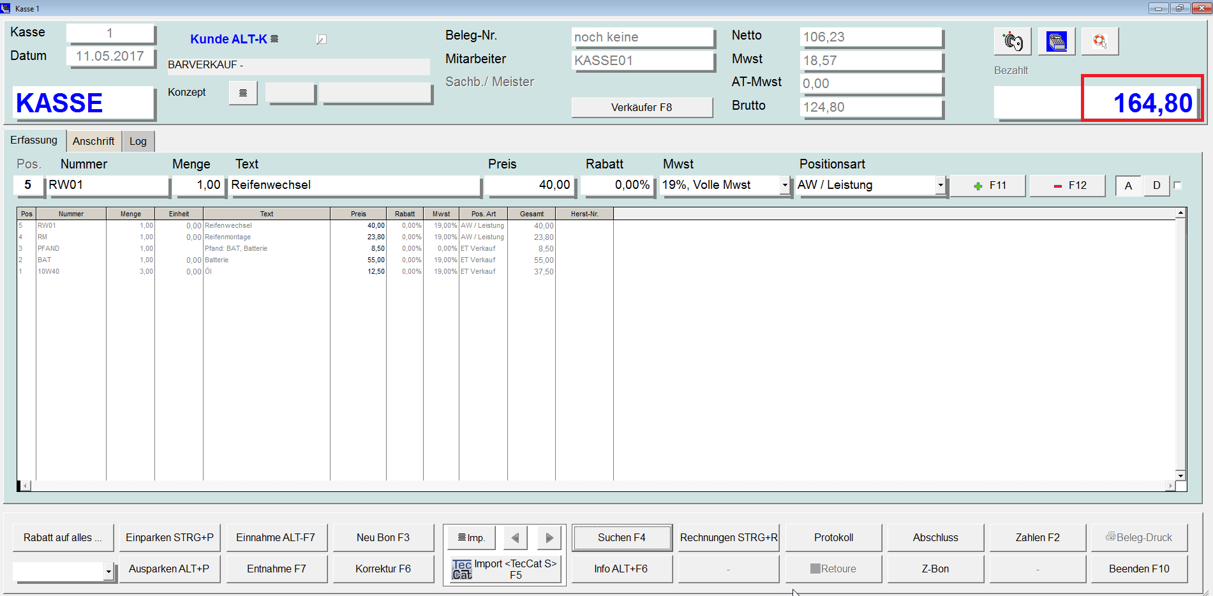Add position with green plus F11
This screenshot has width=1213, height=596.
coord(988,186)
